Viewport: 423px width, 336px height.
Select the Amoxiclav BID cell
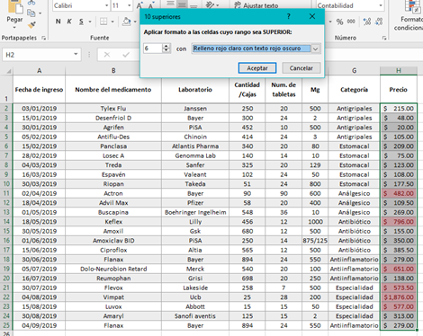113,241
